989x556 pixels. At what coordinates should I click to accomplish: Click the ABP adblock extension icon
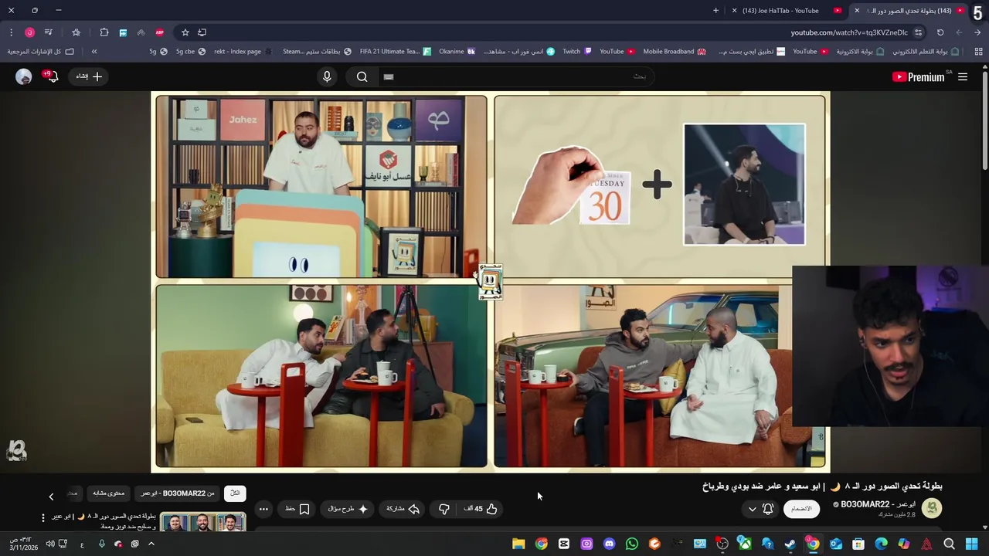pyautogui.click(x=159, y=32)
